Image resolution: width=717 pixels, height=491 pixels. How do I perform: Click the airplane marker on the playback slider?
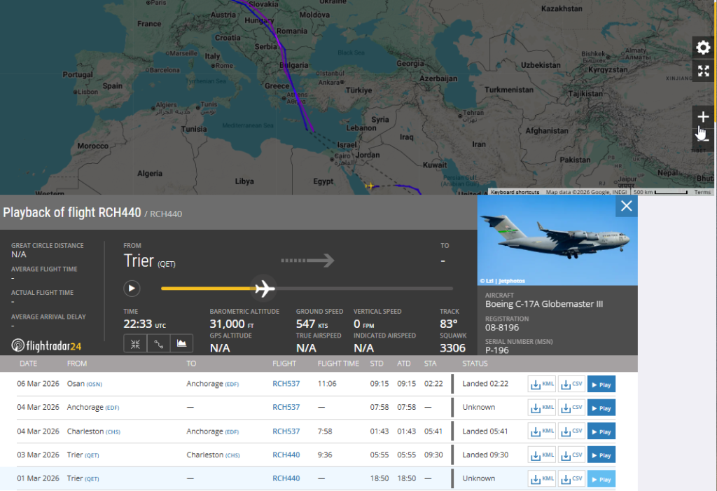[x=264, y=288]
